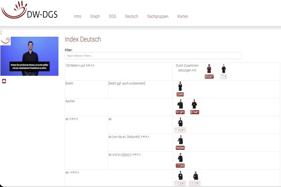Open the Sachgruppen menu item
This screenshot has height=187, width=281.
157,16
